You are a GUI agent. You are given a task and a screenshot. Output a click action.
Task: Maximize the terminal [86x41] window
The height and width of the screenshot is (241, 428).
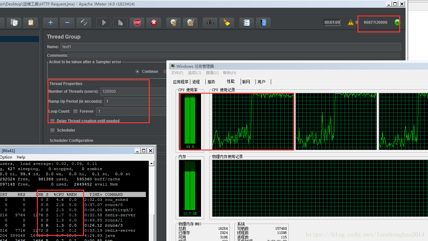click(x=144, y=151)
